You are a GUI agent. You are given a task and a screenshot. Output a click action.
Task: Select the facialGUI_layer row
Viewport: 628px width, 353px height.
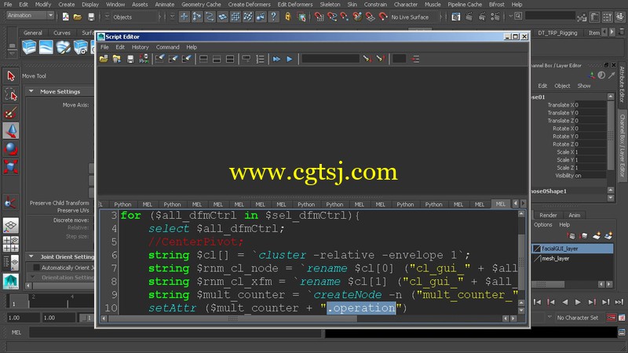(573, 249)
